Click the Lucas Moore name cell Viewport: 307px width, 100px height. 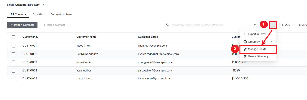(84, 79)
